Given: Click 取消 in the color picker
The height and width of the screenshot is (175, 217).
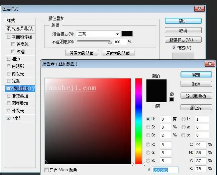Looking at the screenshot, I should [x=196, y=84].
